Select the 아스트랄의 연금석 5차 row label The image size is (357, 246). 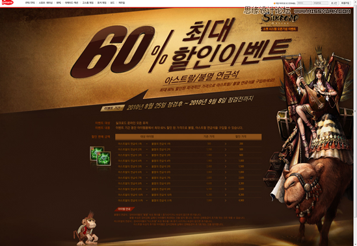(130, 166)
